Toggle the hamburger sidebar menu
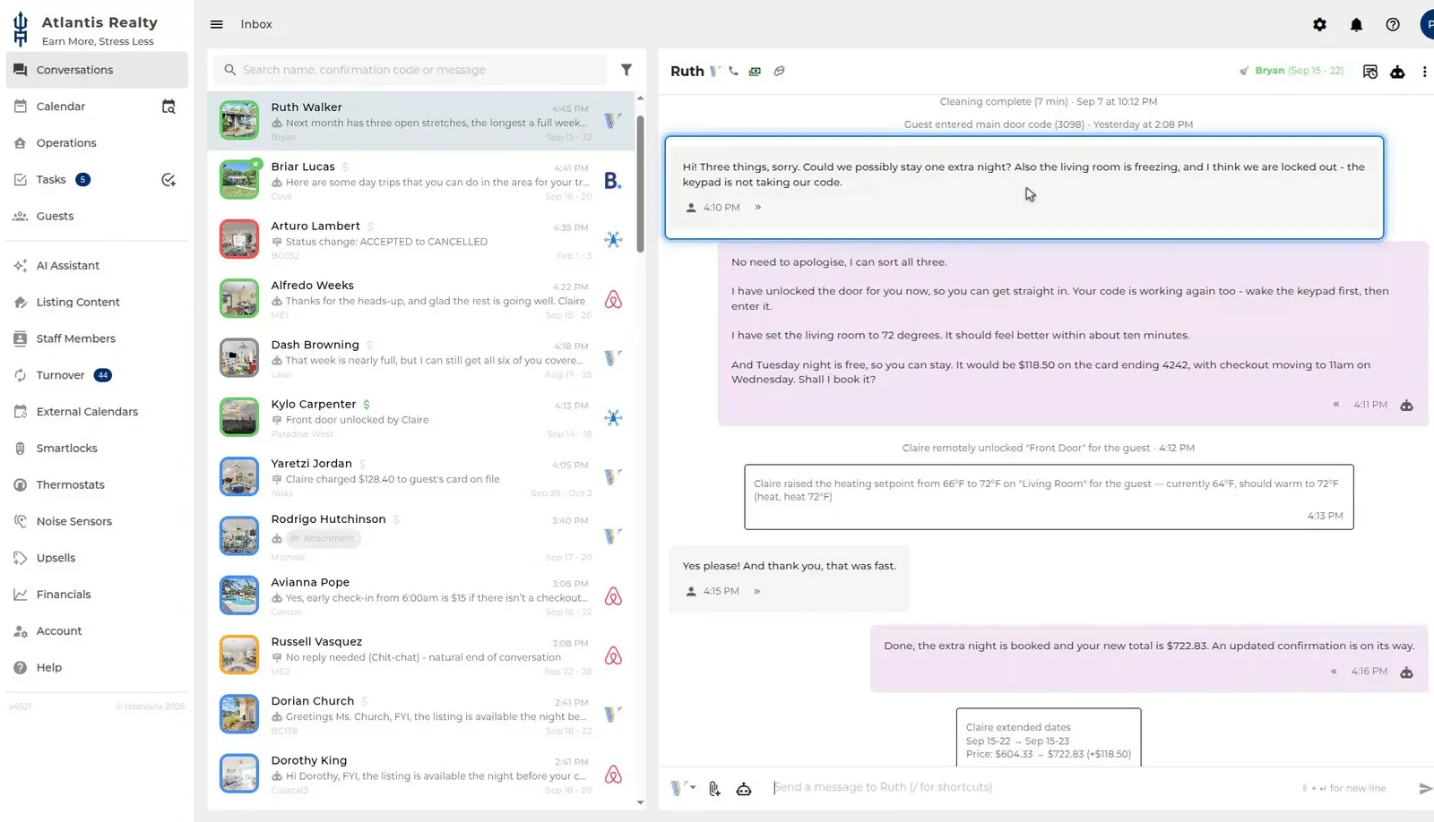1434x822 pixels. 216,24
